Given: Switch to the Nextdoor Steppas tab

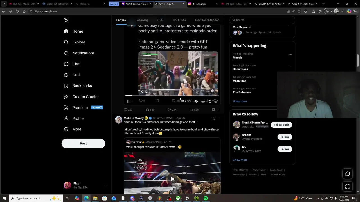Looking at the screenshot, I should [x=207, y=20].
